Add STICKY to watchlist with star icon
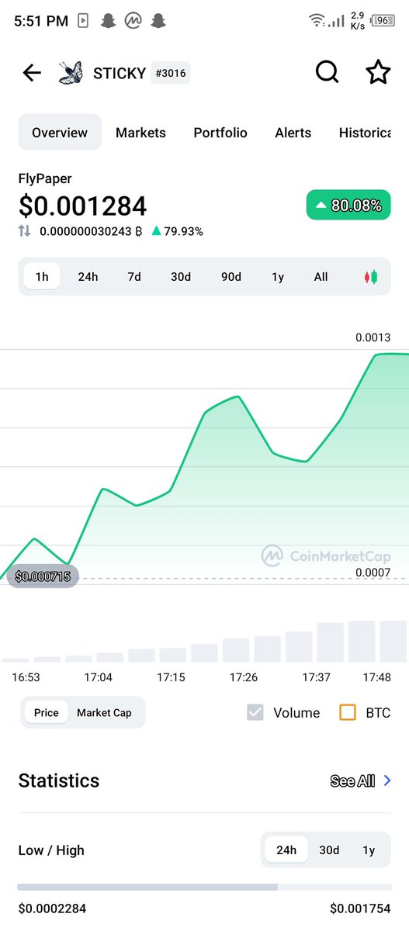Image resolution: width=409 pixels, height=931 pixels. 377,73
